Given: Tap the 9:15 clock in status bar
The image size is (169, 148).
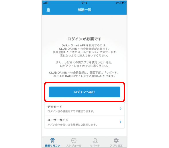Looking at the screenshot, I should coord(84,3).
